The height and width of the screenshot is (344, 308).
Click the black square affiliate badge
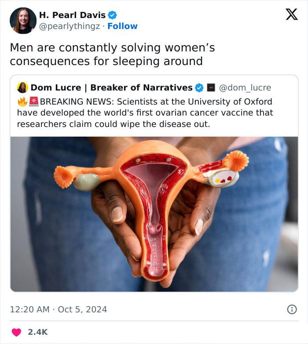point(211,87)
